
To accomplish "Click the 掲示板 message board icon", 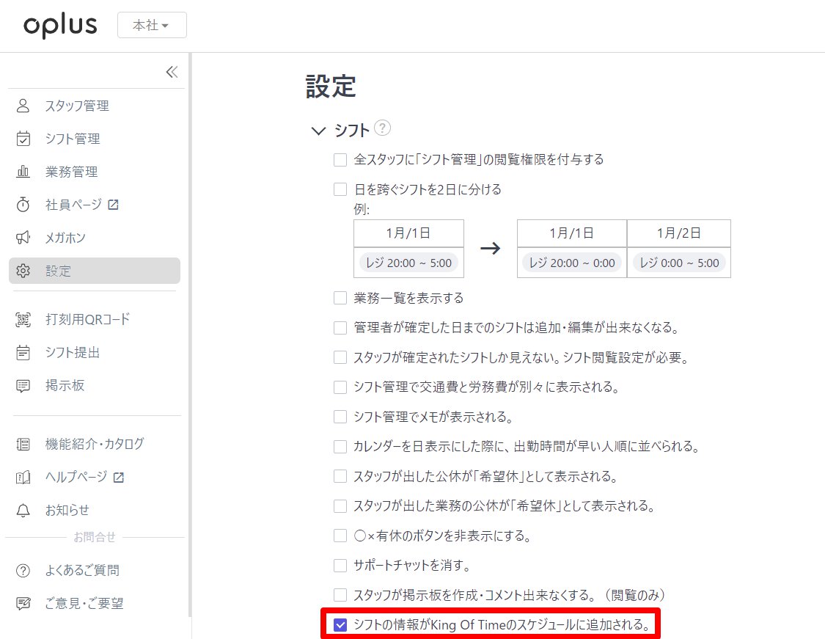I will pos(23,386).
